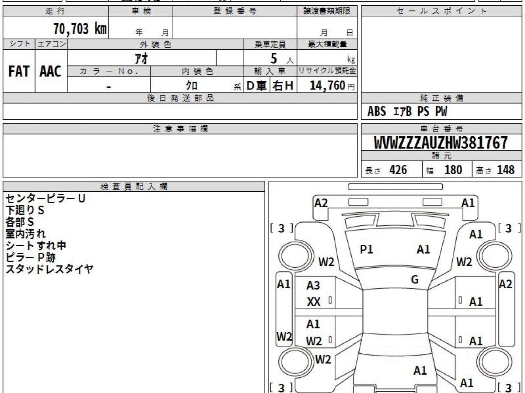Image resolution: width=525 pixels, height=393 pixels.
Task: Select the D車 cell
Action: pos(257,86)
